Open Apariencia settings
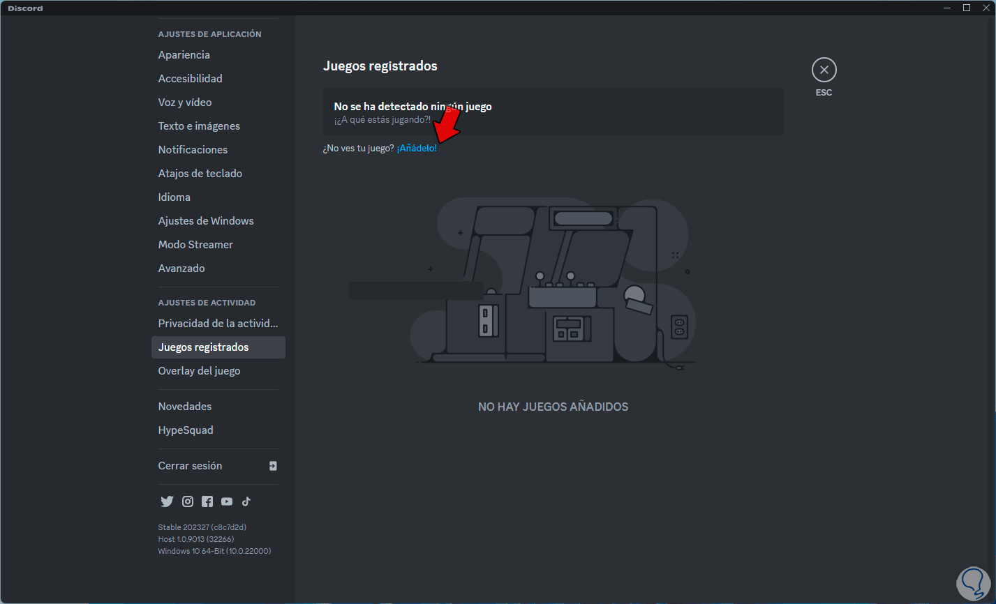The image size is (996, 604). [218, 55]
